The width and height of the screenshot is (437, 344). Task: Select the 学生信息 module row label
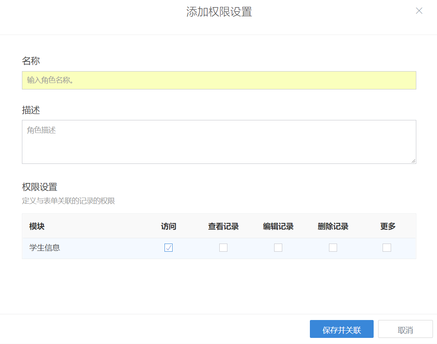[x=45, y=248]
